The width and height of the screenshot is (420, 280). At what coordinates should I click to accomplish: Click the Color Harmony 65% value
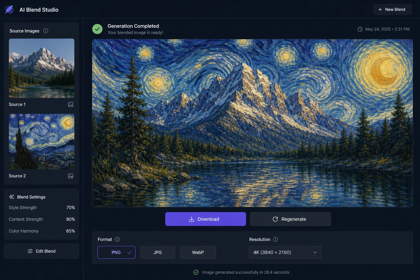(x=71, y=231)
